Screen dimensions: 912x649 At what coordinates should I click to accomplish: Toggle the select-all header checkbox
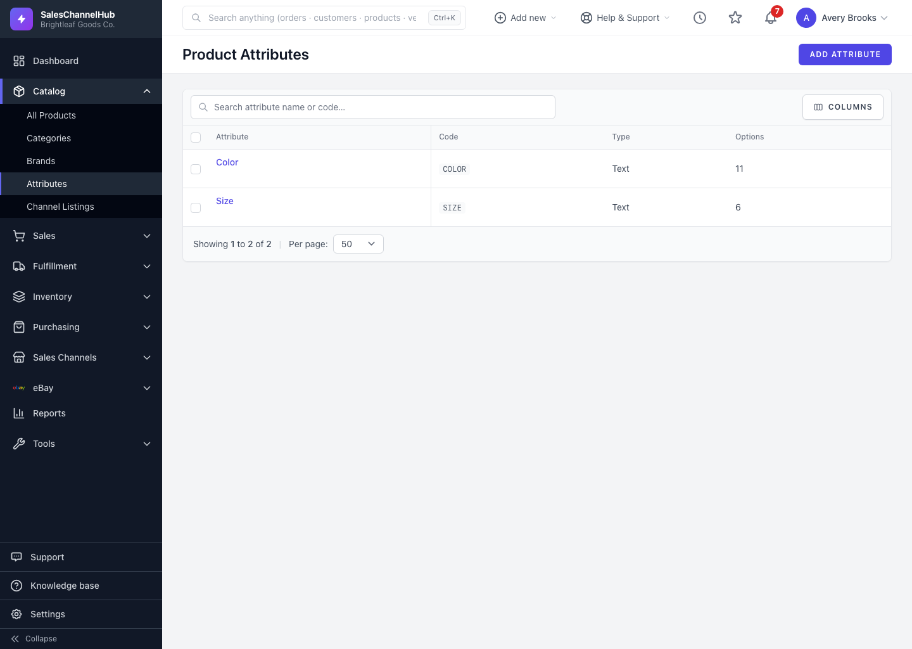196,138
